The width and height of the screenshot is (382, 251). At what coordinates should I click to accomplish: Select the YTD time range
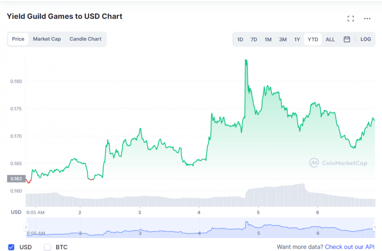point(313,39)
